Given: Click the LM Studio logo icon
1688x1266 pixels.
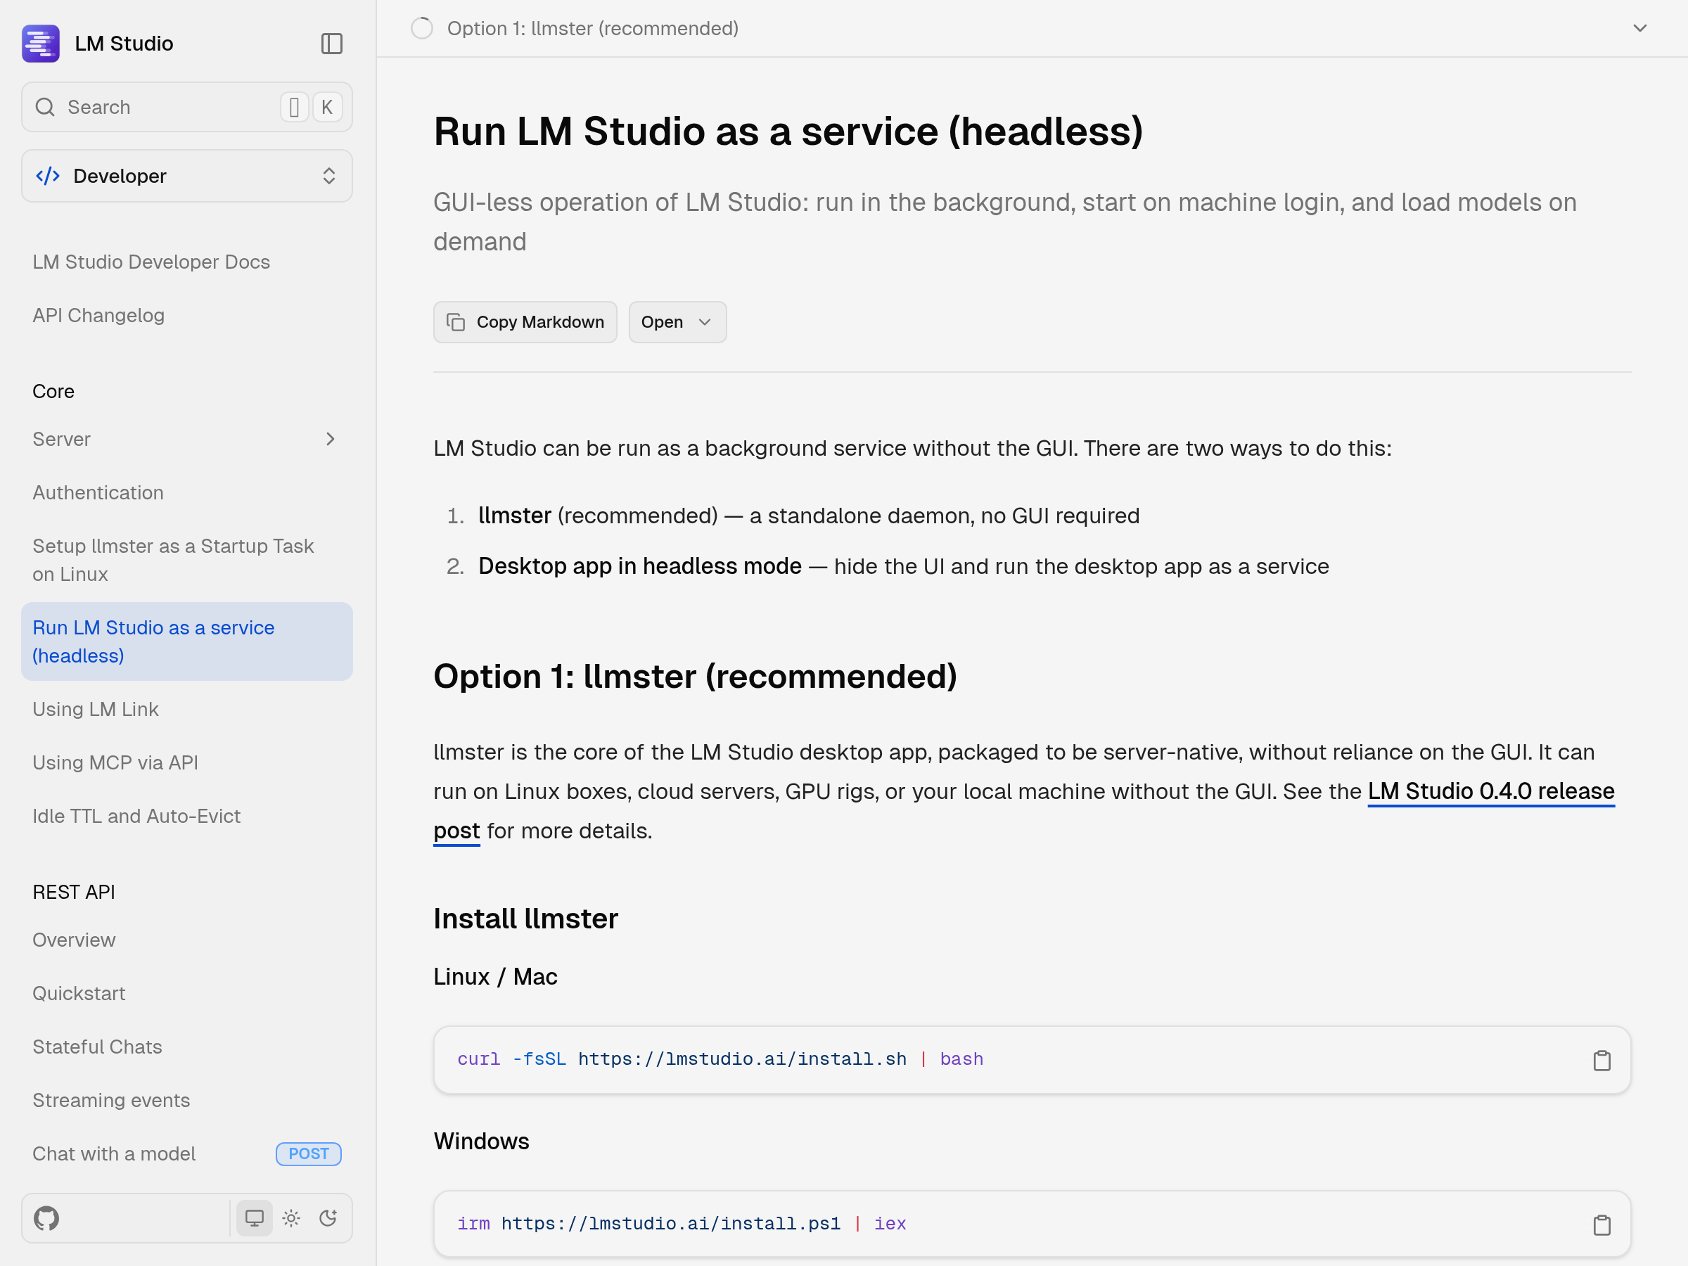Looking at the screenshot, I should [x=41, y=44].
